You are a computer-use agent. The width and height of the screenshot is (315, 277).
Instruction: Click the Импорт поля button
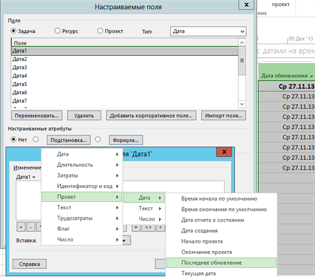point(223,116)
